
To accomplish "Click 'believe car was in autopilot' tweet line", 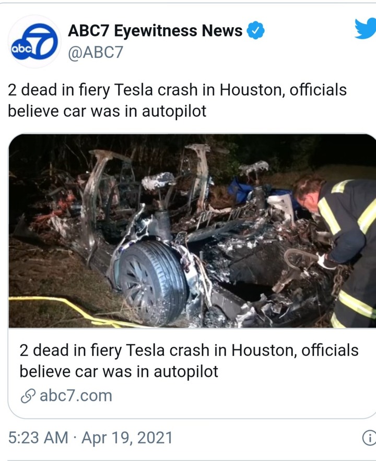I will [107, 111].
